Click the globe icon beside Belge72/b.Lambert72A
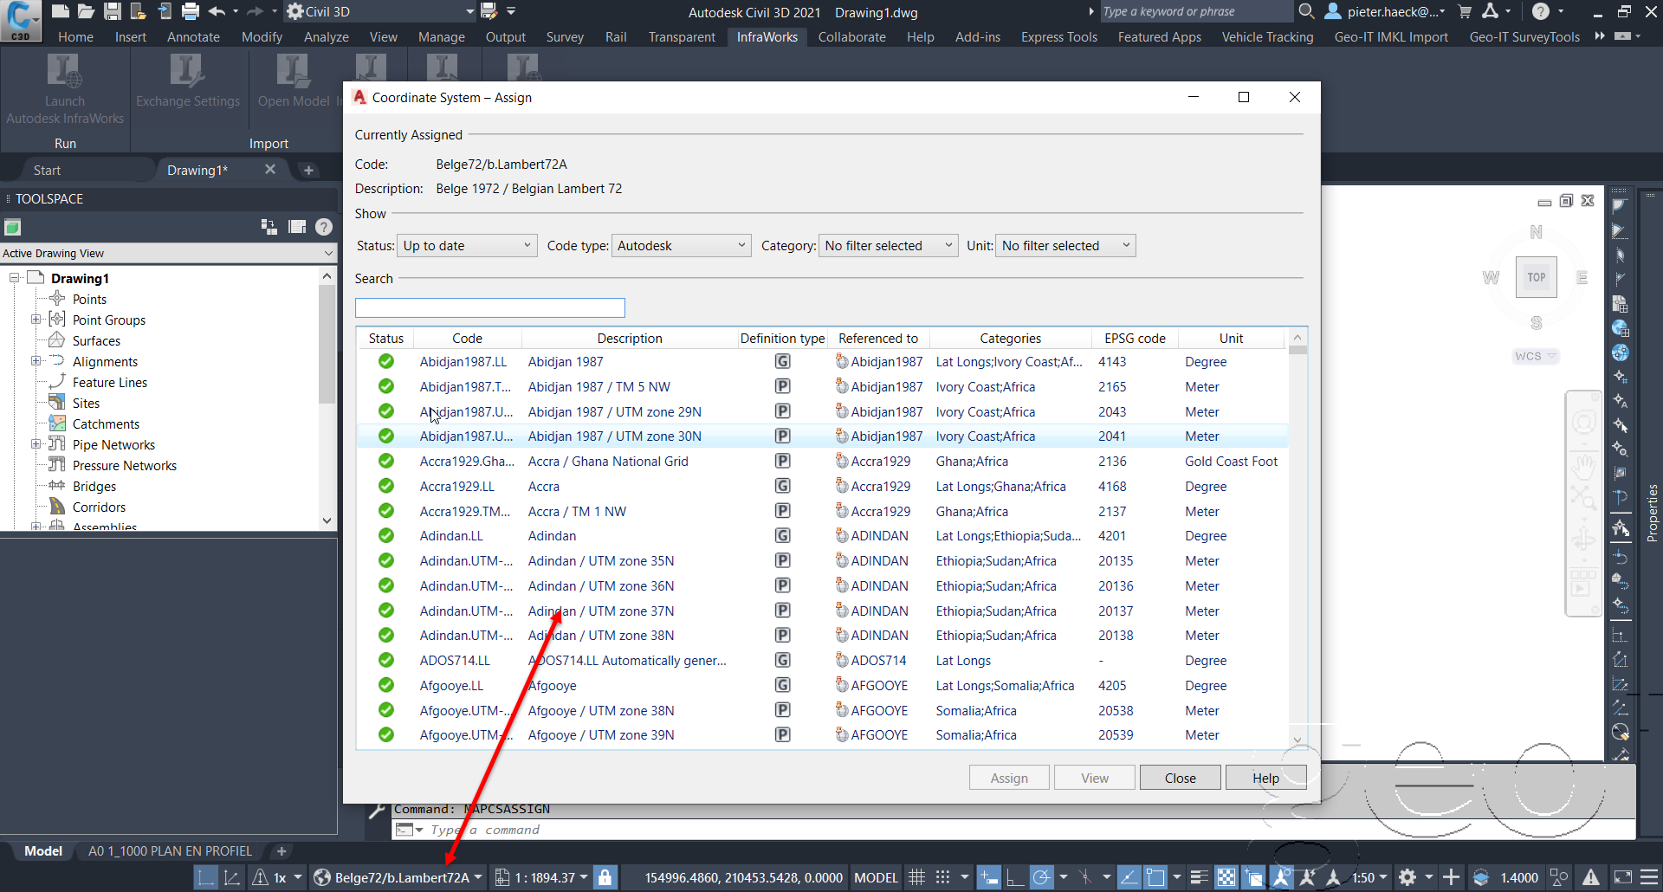Viewport: 1663px width, 892px height. pos(322,877)
